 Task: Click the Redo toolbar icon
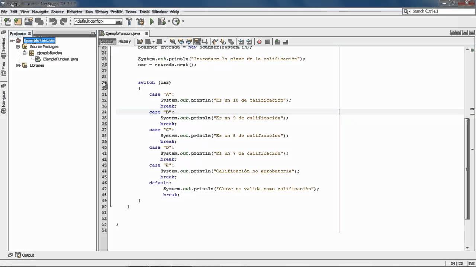click(64, 22)
